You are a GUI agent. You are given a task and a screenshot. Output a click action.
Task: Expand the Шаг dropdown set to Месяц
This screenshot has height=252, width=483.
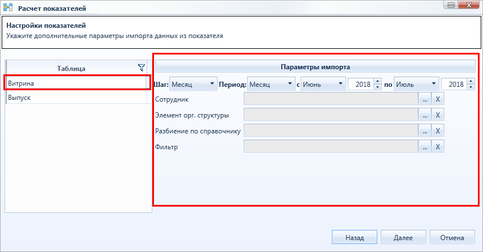(193, 84)
